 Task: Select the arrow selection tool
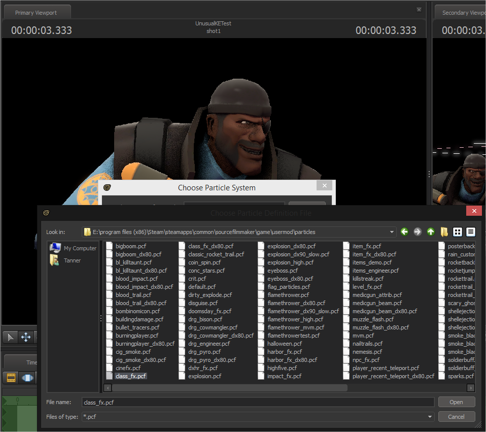[x=10, y=337]
